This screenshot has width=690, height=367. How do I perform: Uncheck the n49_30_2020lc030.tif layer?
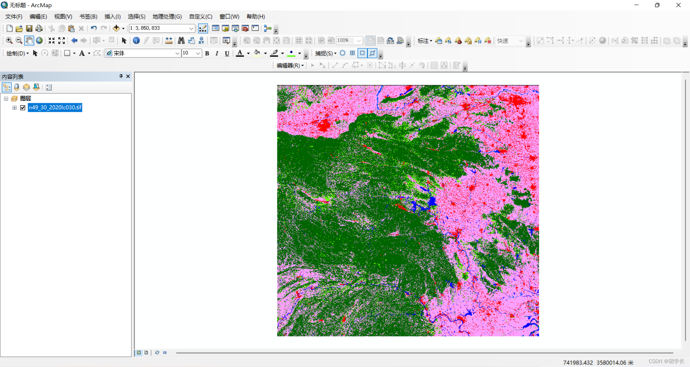click(x=23, y=107)
